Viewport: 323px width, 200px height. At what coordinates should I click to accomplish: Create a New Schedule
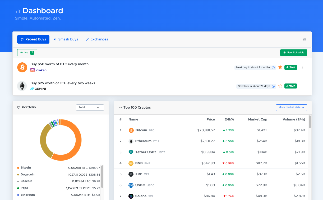pyautogui.click(x=293, y=53)
